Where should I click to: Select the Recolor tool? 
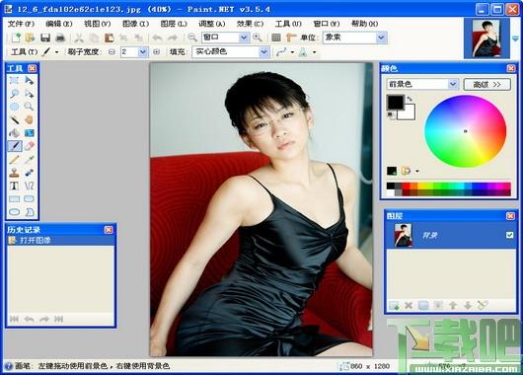click(30, 173)
